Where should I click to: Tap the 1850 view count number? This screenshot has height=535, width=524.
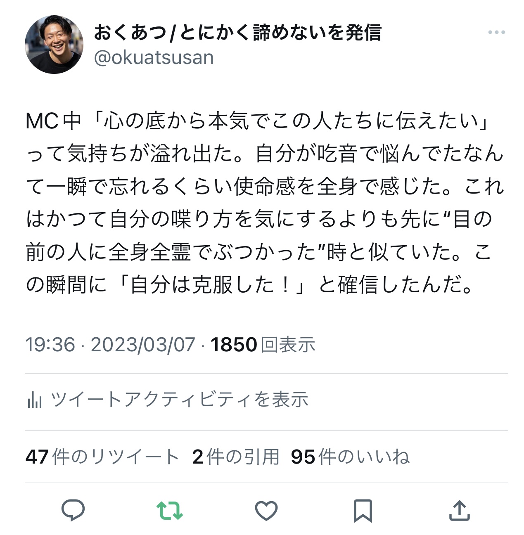click(234, 344)
